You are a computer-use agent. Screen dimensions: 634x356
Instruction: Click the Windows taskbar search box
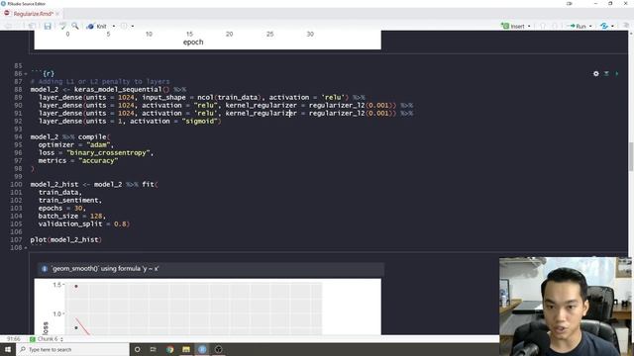pos(72,349)
